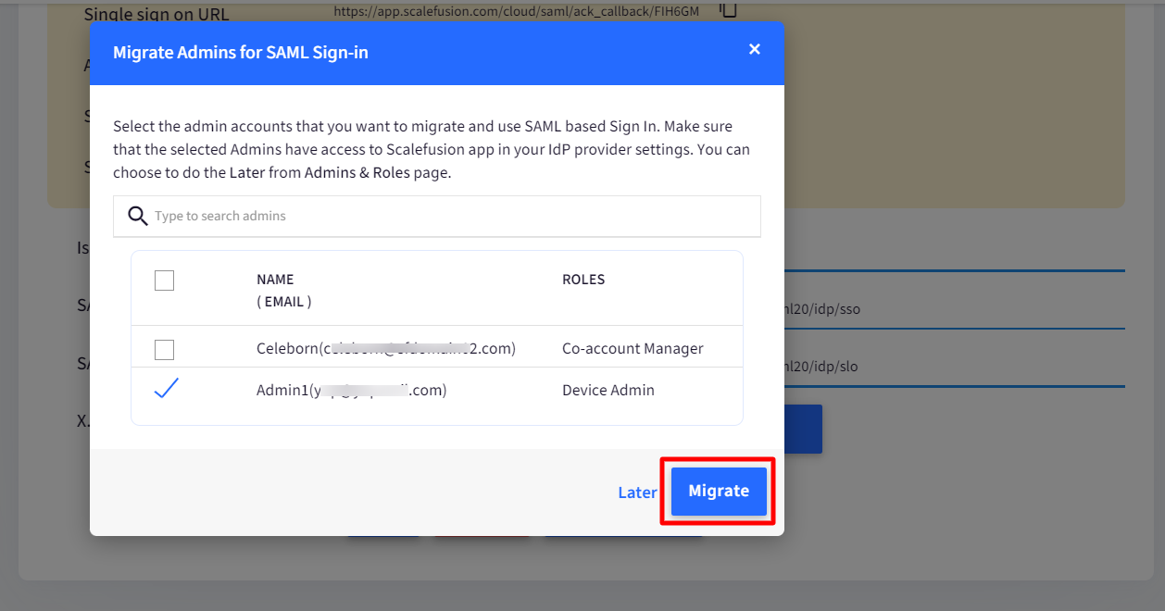This screenshot has height=611, width=1165.
Task: Check the Celeborn admin checkbox
Action: point(164,350)
